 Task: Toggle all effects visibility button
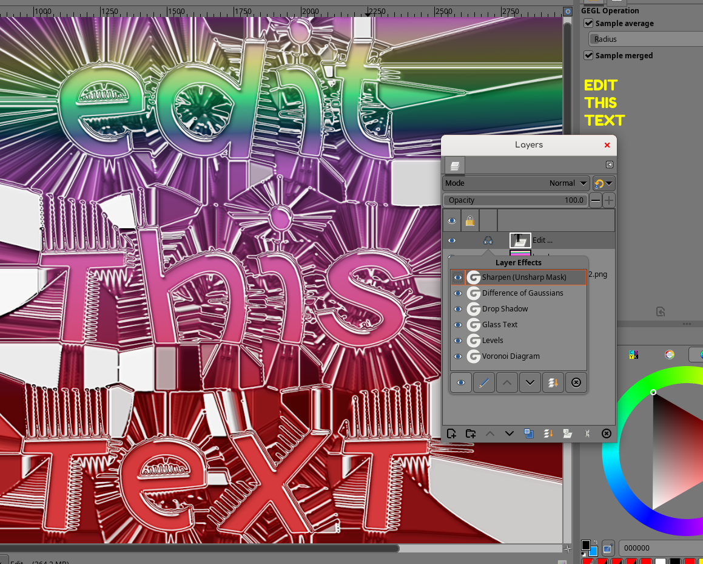pyautogui.click(x=460, y=382)
